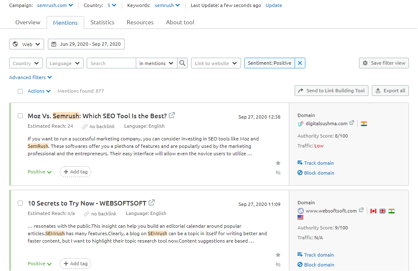Open the Actions dropdown

[39, 91]
